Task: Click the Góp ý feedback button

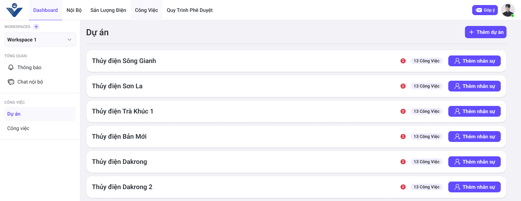Action: (485, 10)
